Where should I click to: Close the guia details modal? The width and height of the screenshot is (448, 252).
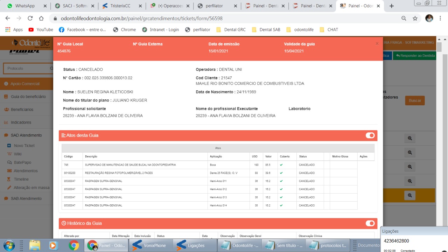point(377,44)
